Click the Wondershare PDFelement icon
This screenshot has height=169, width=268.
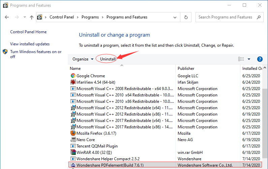[x=73, y=165]
